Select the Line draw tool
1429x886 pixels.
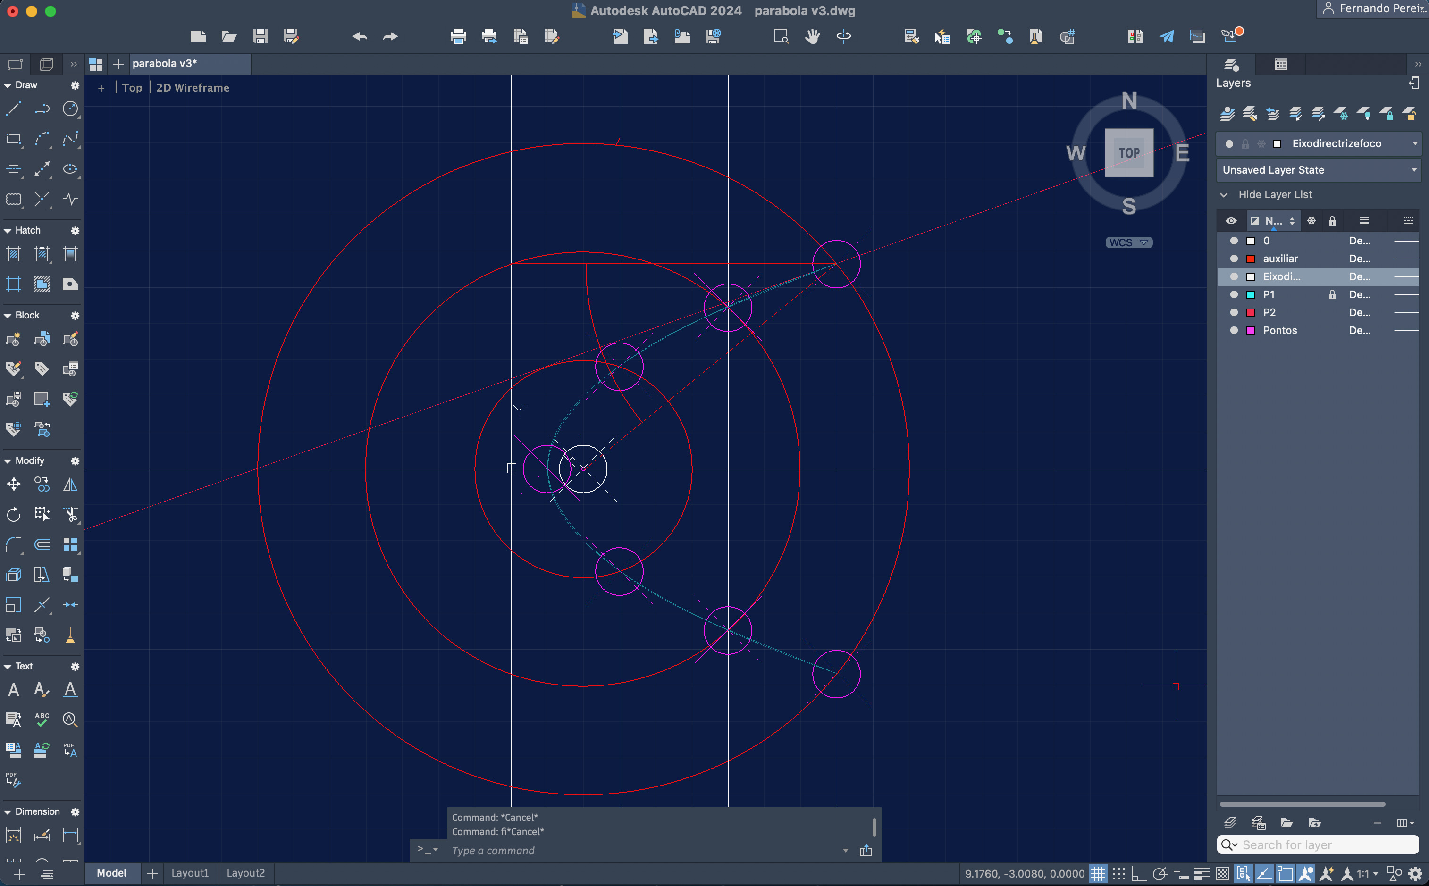14,109
